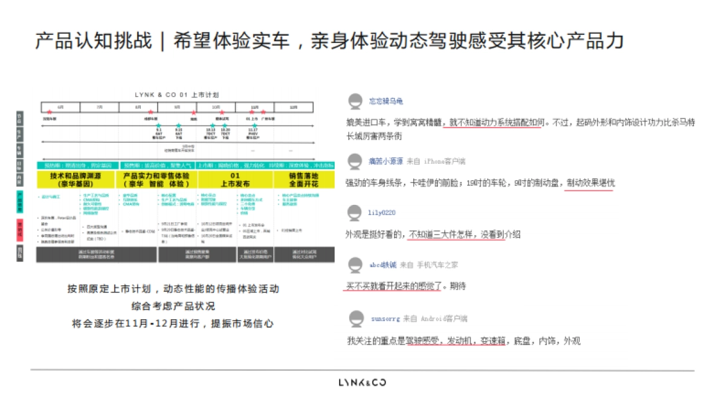The height and width of the screenshot is (408, 725).
Task: Click the red star near 广州车展
Action: [262, 112]
